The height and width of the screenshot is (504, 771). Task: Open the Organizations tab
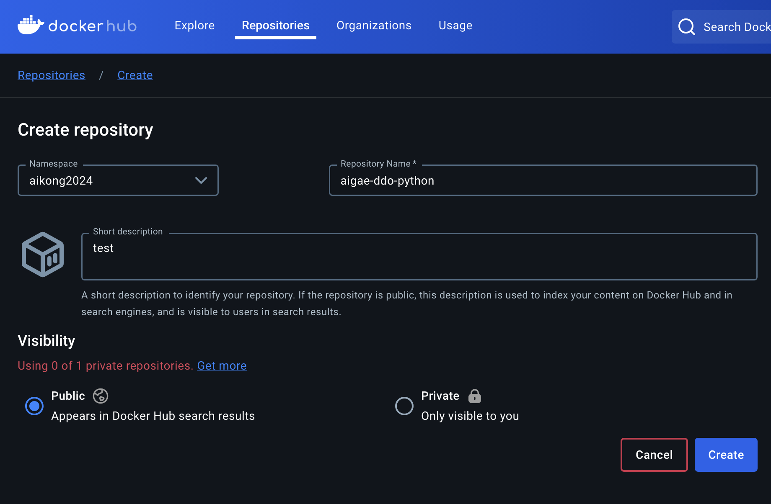pyautogui.click(x=374, y=26)
